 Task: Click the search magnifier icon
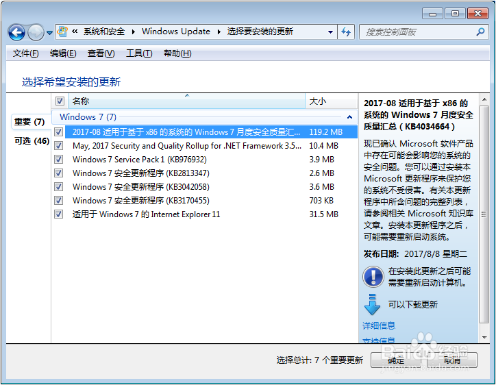[x=480, y=32]
